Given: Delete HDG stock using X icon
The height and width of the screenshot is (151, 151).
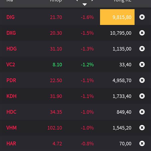Looking at the screenshot, I should (x=142, y=49).
